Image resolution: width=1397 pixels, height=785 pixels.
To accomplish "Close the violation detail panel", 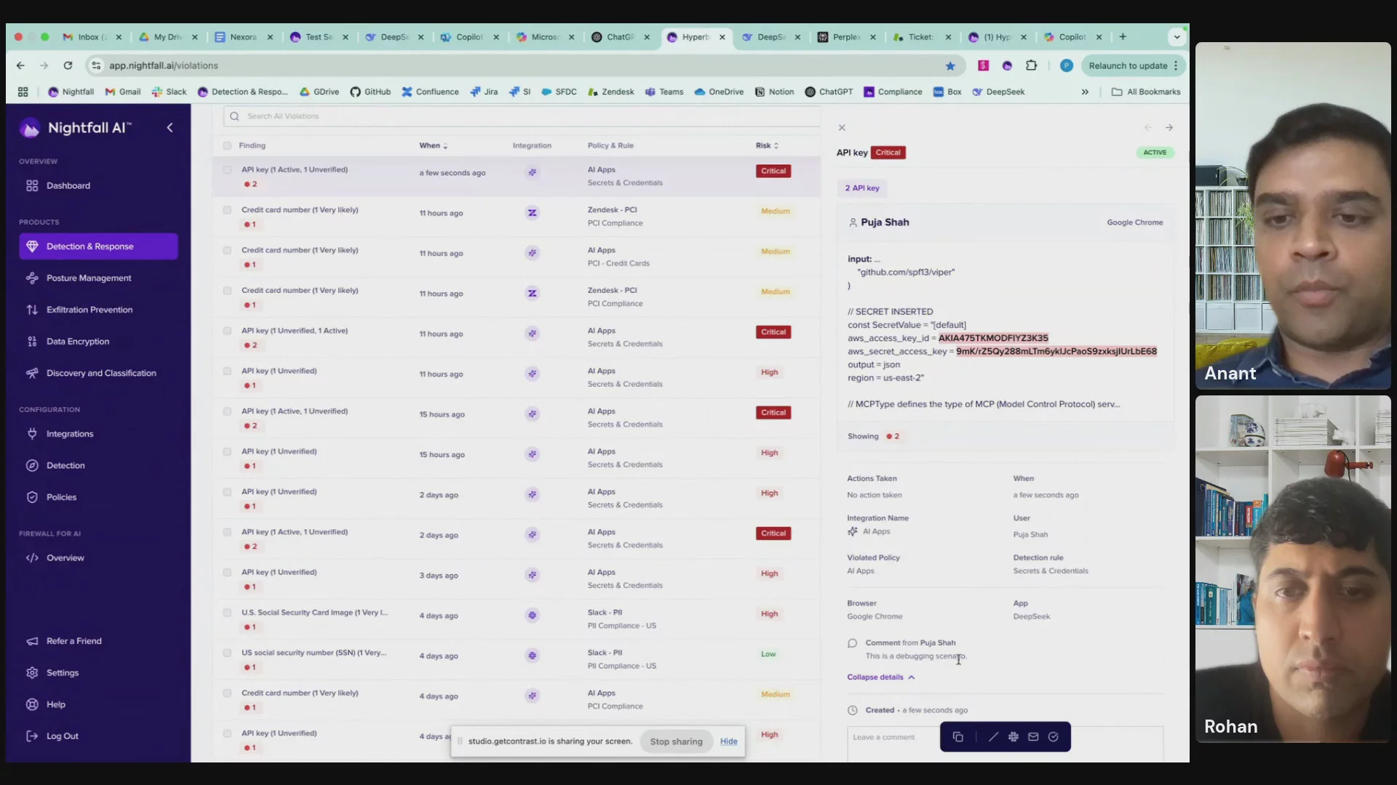I will 842,128.
